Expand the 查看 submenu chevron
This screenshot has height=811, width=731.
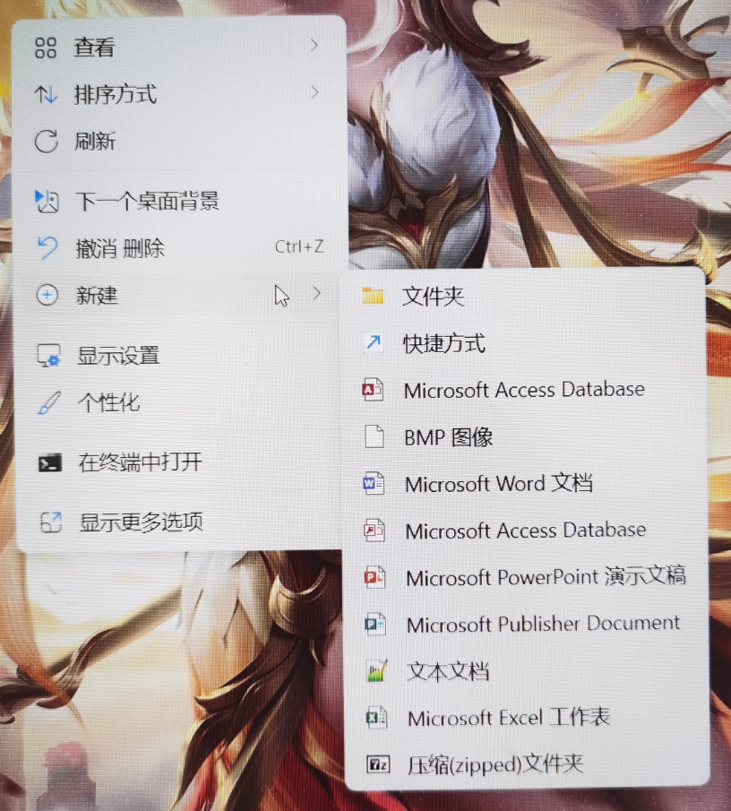[314, 46]
